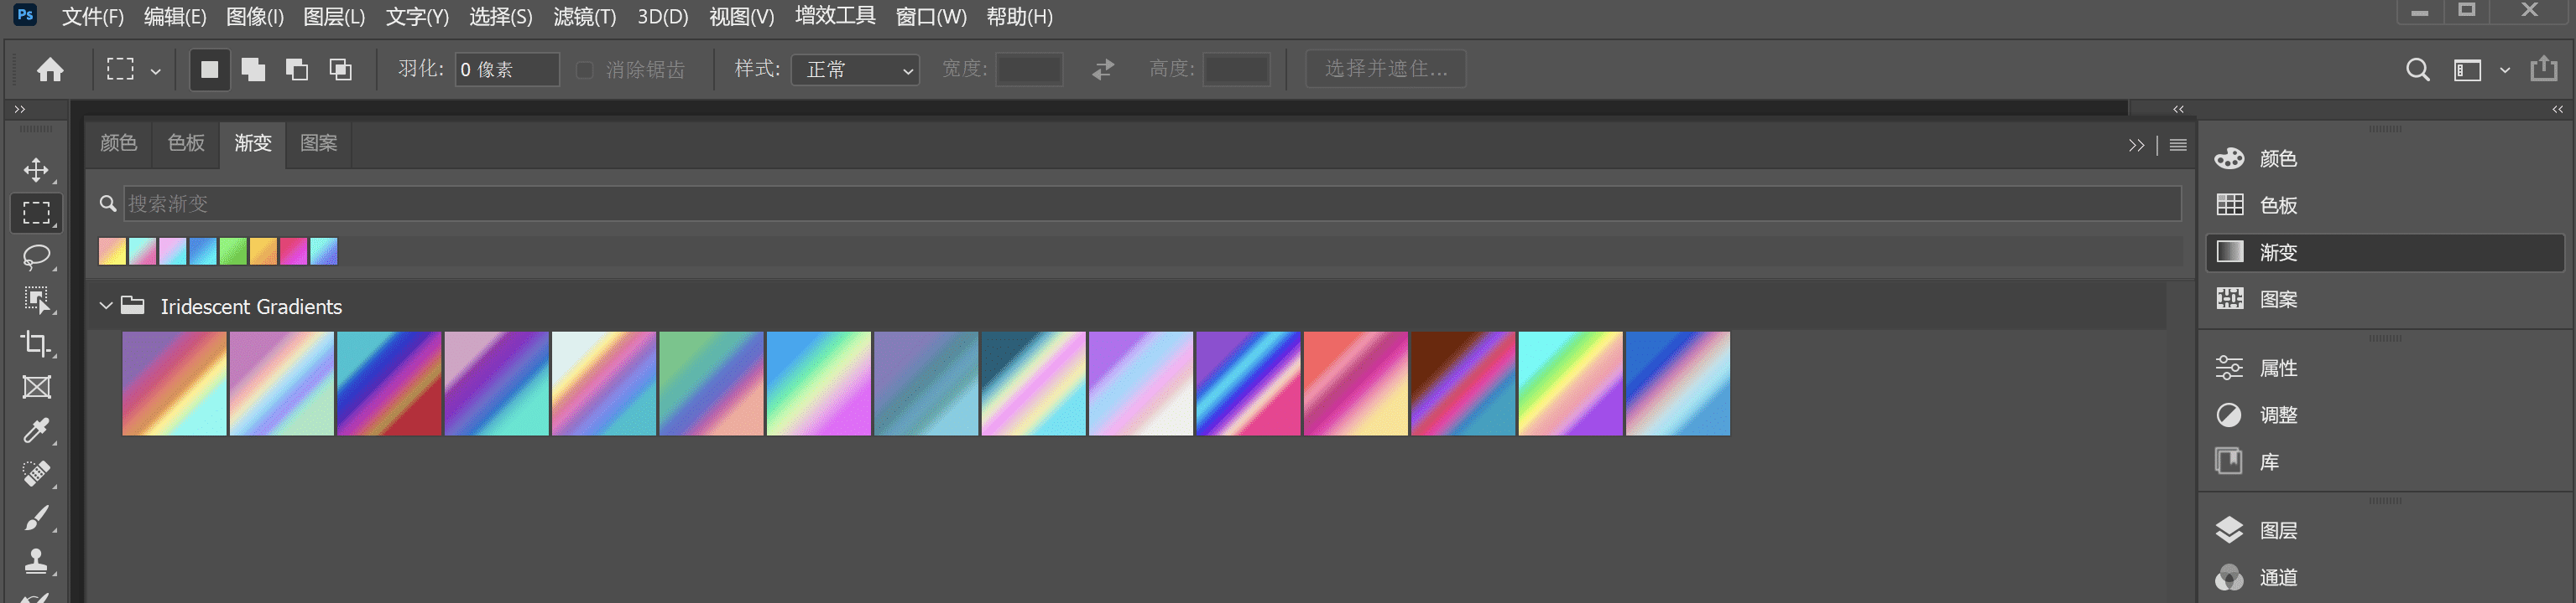Image resolution: width=2576 pixels, height=603 pixels.
Task: Select the Lasso tool
Action: pos(37,256)
